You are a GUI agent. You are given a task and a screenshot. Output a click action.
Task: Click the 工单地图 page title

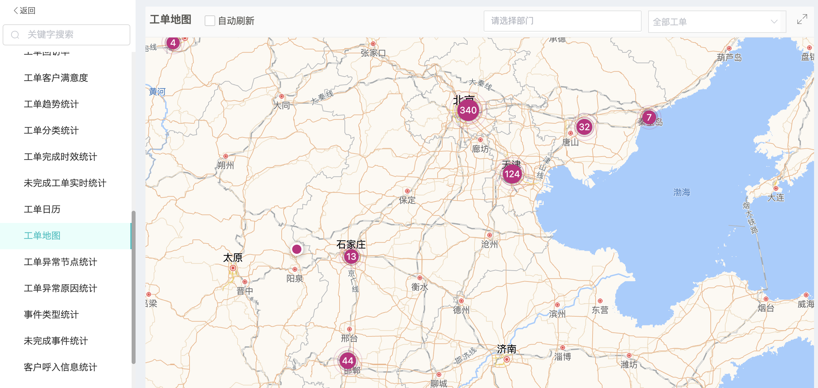pos(170,20)
